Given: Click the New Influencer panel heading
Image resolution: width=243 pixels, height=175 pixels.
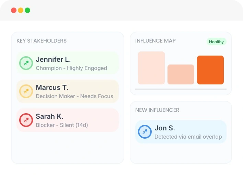Looking at the screenshot, I should click(x=157, y=110).
